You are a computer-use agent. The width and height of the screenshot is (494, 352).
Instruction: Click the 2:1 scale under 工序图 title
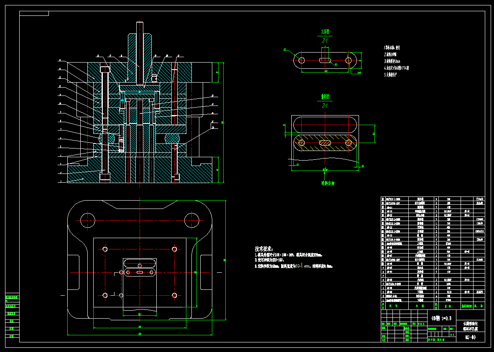coord(326,41)
